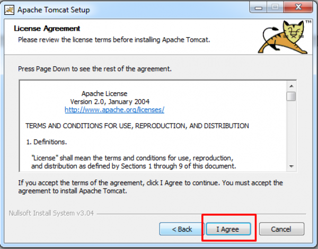Click the "License Agreement" page header title
Image resolution: width=318 pixels, height=249 pixels.
47,29
